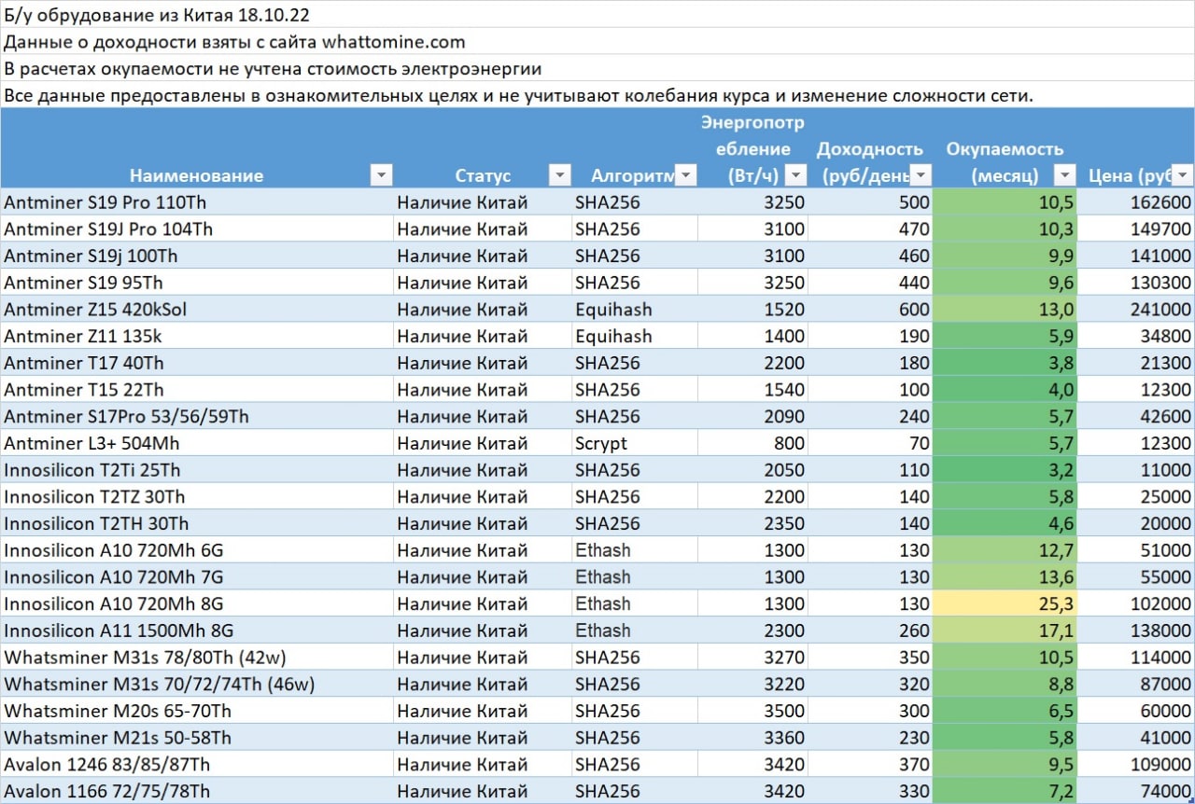Click the disclaimer line about колебания курса
Viewport: 1195px width, 804px height.
(x=518, y=96)
